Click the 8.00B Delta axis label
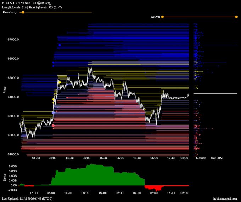Screen dimensions: 241x202 coord(13,166)
